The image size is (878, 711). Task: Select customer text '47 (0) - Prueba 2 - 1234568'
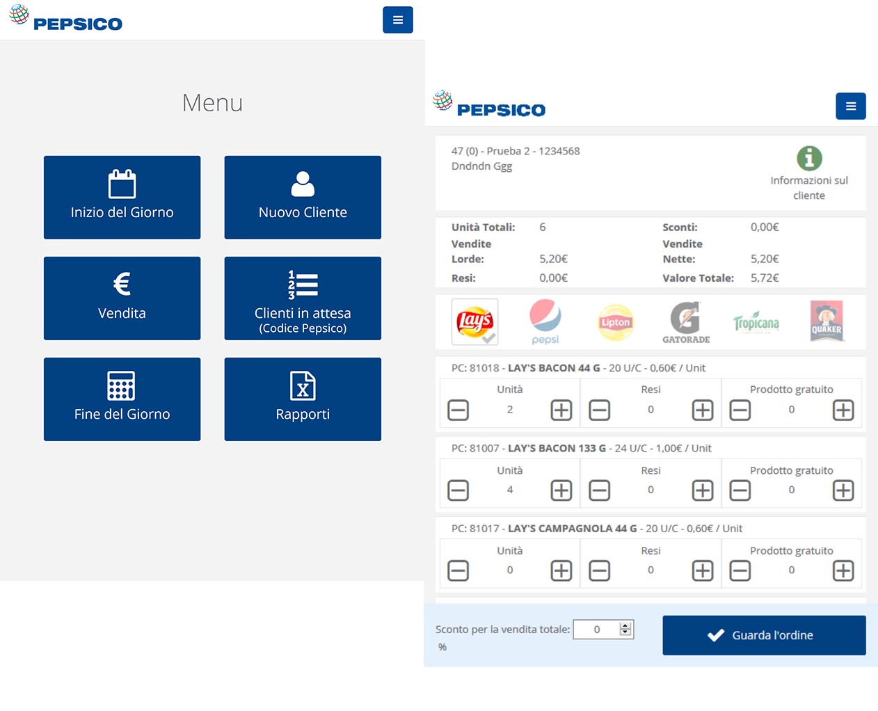point(516,151)
